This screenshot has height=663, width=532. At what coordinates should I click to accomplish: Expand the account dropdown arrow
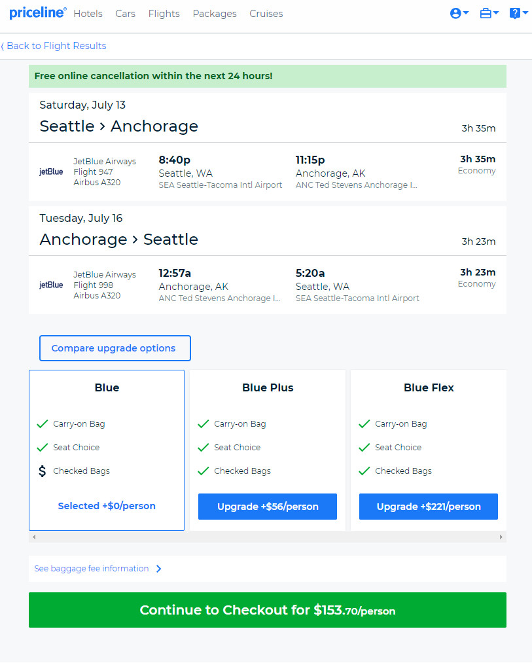click(x=466, y=13)
